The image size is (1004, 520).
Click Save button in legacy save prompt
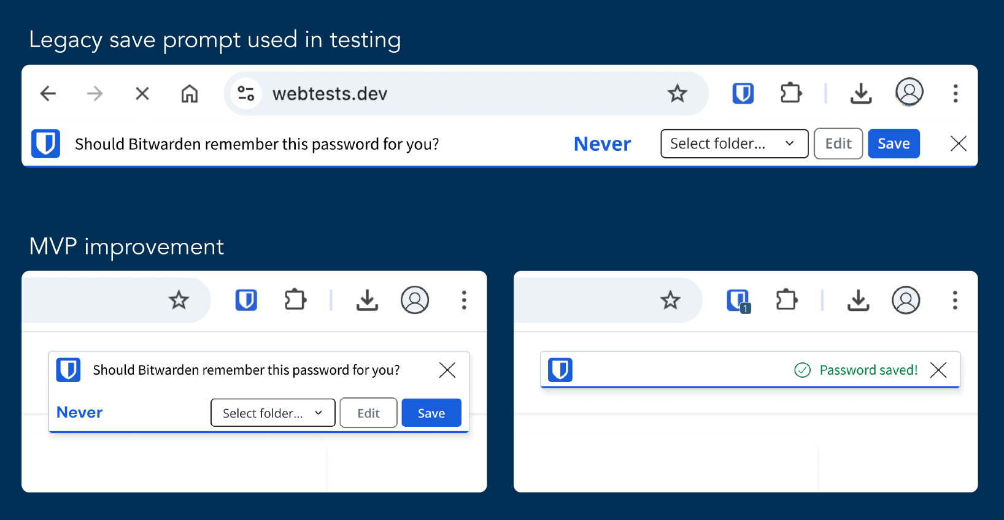(x=894, y=143)
